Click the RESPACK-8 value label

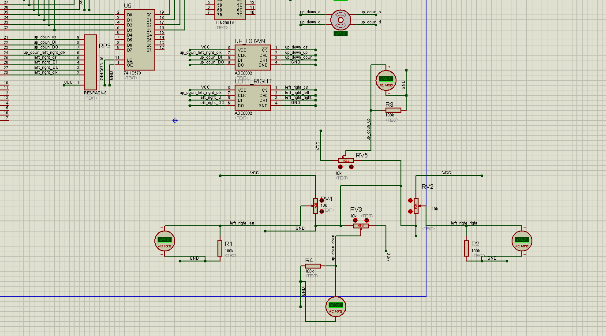tap(95, 93)
